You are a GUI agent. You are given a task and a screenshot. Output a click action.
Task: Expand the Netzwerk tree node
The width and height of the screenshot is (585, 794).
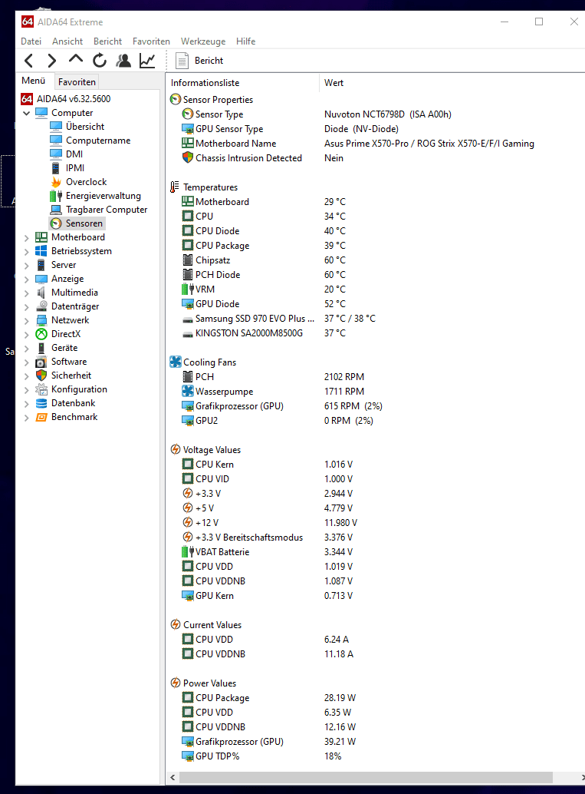tap(26, 320)
